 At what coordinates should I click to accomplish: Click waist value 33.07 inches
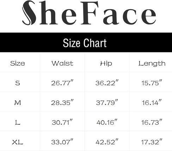click(x=62, y=142)
